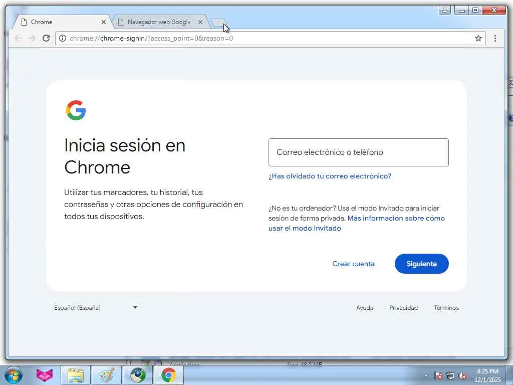Close the Chrome tab
The width and height of the screenshot is (513, 385).
[x=103, y=22]
